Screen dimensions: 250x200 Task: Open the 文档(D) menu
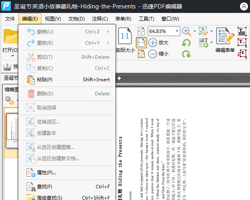(76, 19)
